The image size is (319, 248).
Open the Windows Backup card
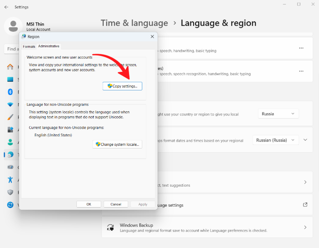click(x=207, y=227)
